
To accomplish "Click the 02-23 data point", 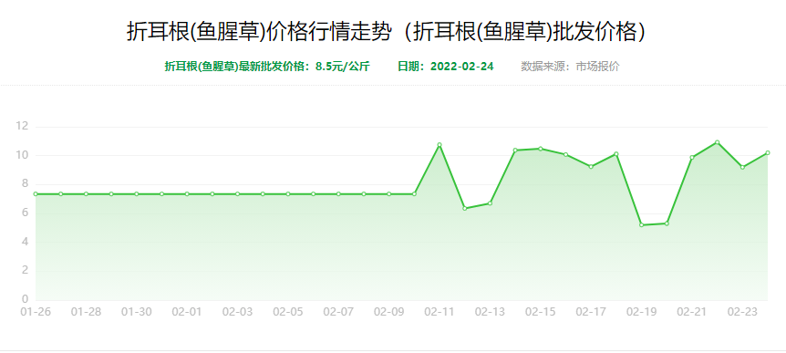I will click(x=742, y=167).
